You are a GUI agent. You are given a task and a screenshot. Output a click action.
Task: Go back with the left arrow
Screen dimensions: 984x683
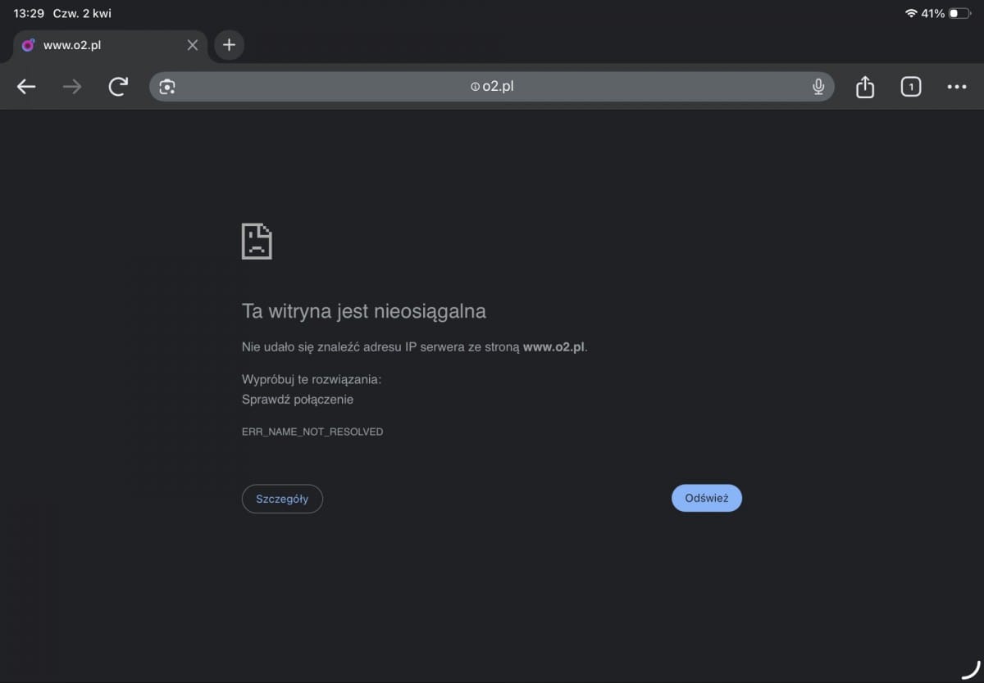point(26,87)
